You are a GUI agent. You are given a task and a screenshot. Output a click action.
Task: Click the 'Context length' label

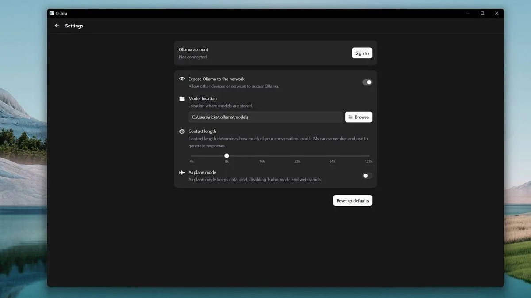202,131
